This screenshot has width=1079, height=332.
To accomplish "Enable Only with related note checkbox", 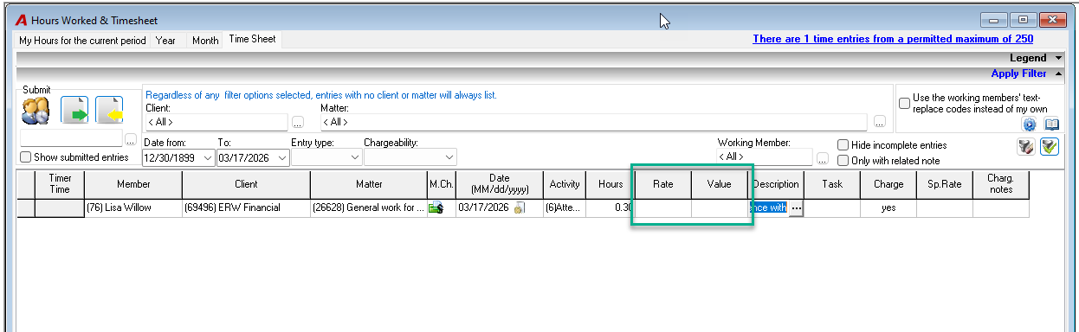I will [x=843, y=161].
